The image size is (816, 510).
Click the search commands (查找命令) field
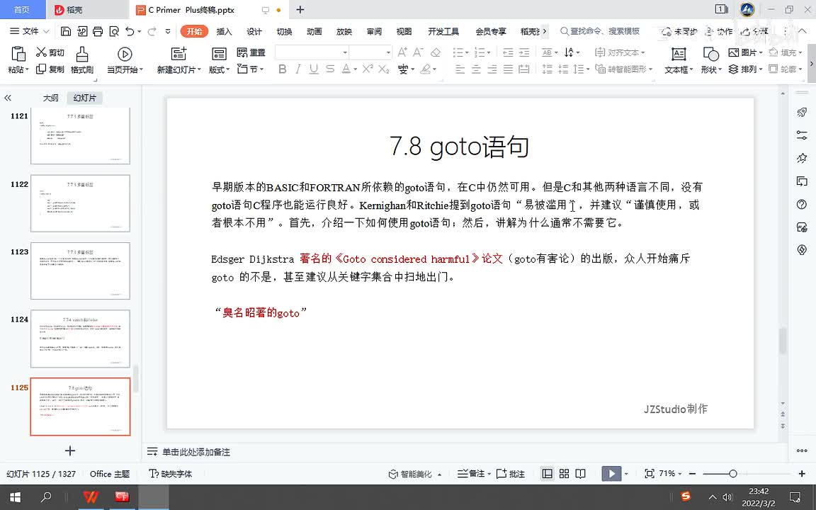(599, 31)
